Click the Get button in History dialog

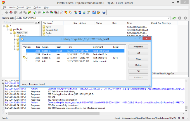(138, 53)
